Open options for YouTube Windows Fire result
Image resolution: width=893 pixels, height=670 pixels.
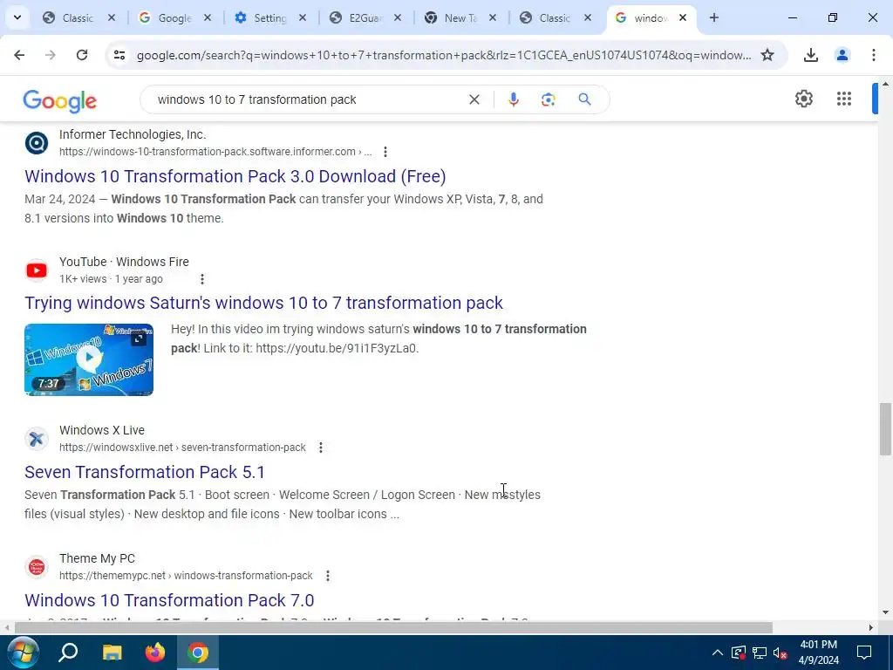202,279
